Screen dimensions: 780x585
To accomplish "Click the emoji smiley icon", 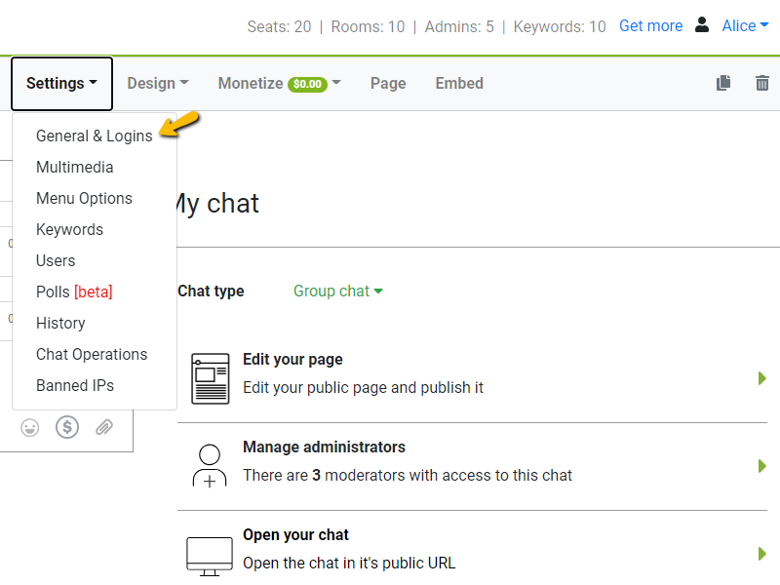I will (x=30, y=427).
